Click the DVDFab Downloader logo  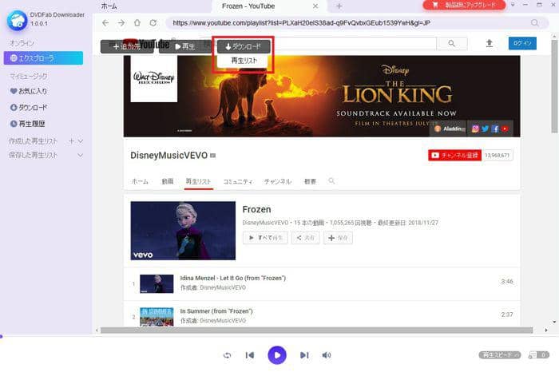coord(17,21)
